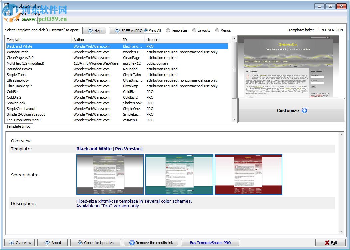Open the FREE vs PRO comparison
350x250 pixels.
point(128,30)
